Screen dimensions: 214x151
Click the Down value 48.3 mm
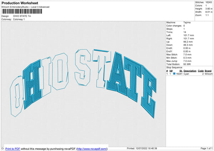pyautogui.click(x=188, y=45)
